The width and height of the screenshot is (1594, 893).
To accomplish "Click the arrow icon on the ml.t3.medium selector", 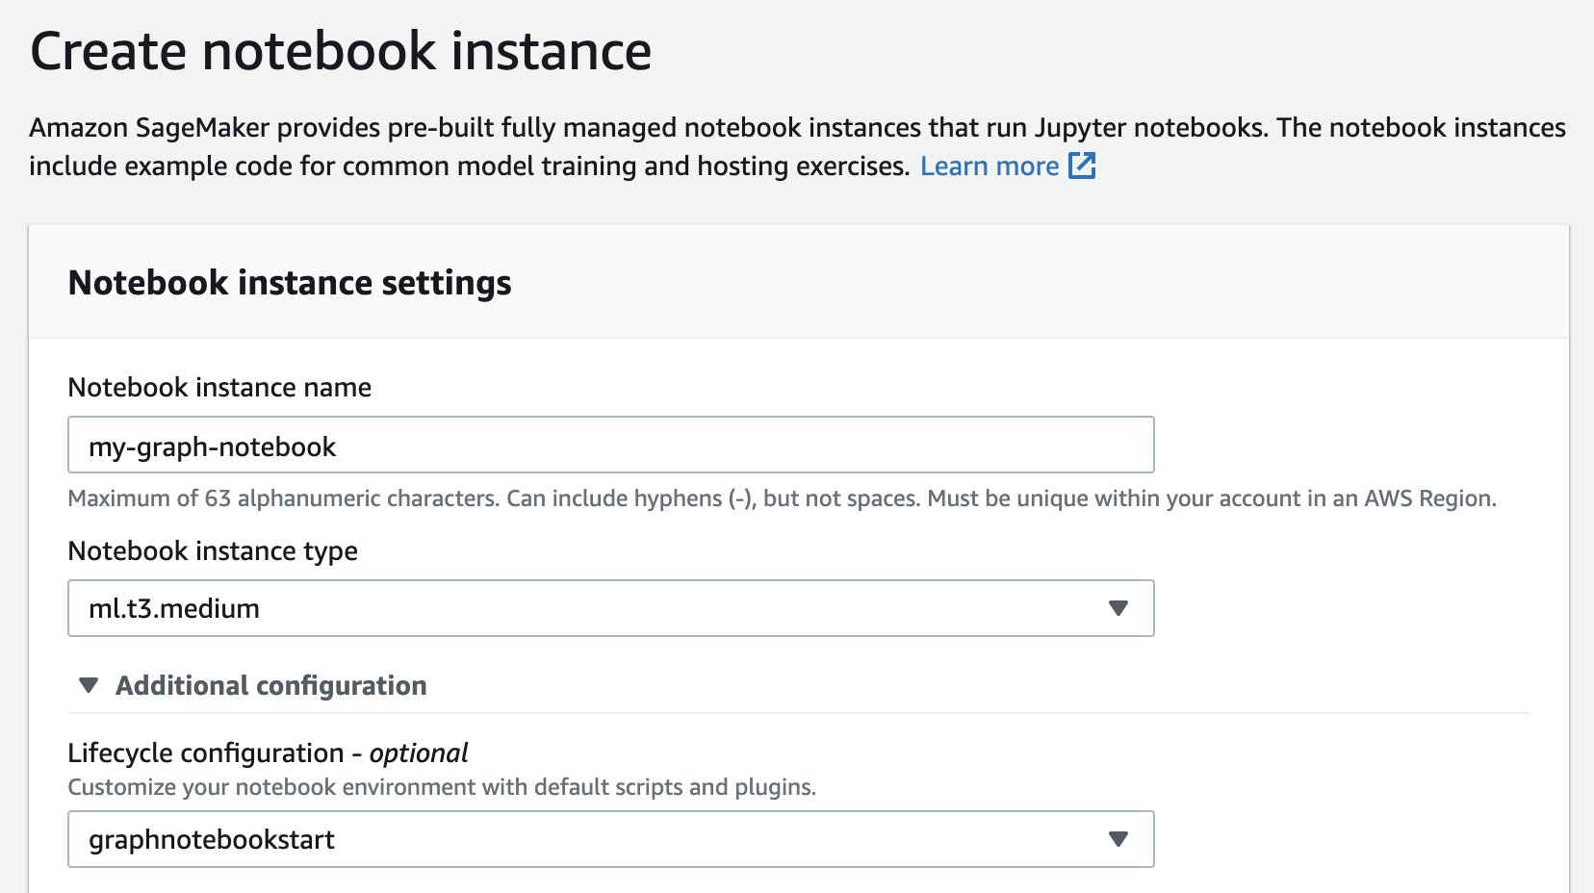I will [x=1118, y=608].
